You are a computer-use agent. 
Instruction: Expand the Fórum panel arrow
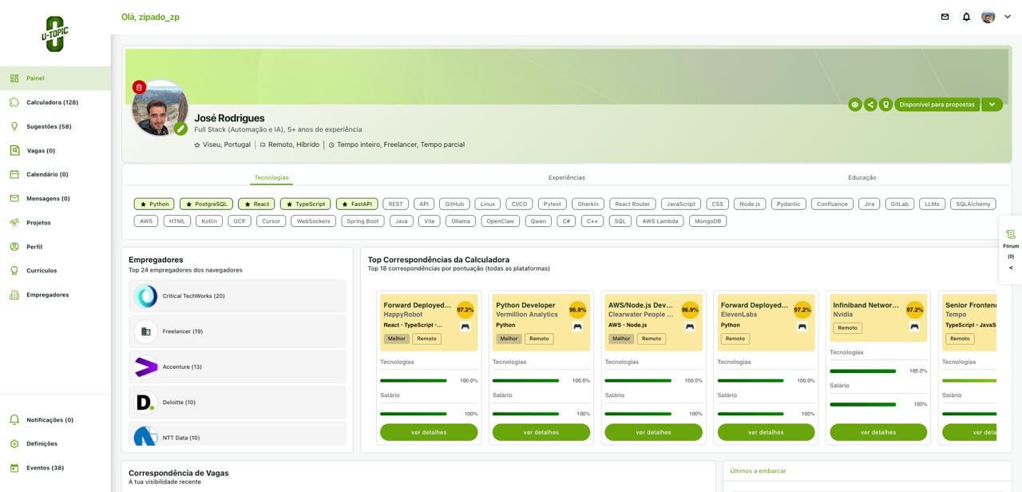click(1011, 268)
